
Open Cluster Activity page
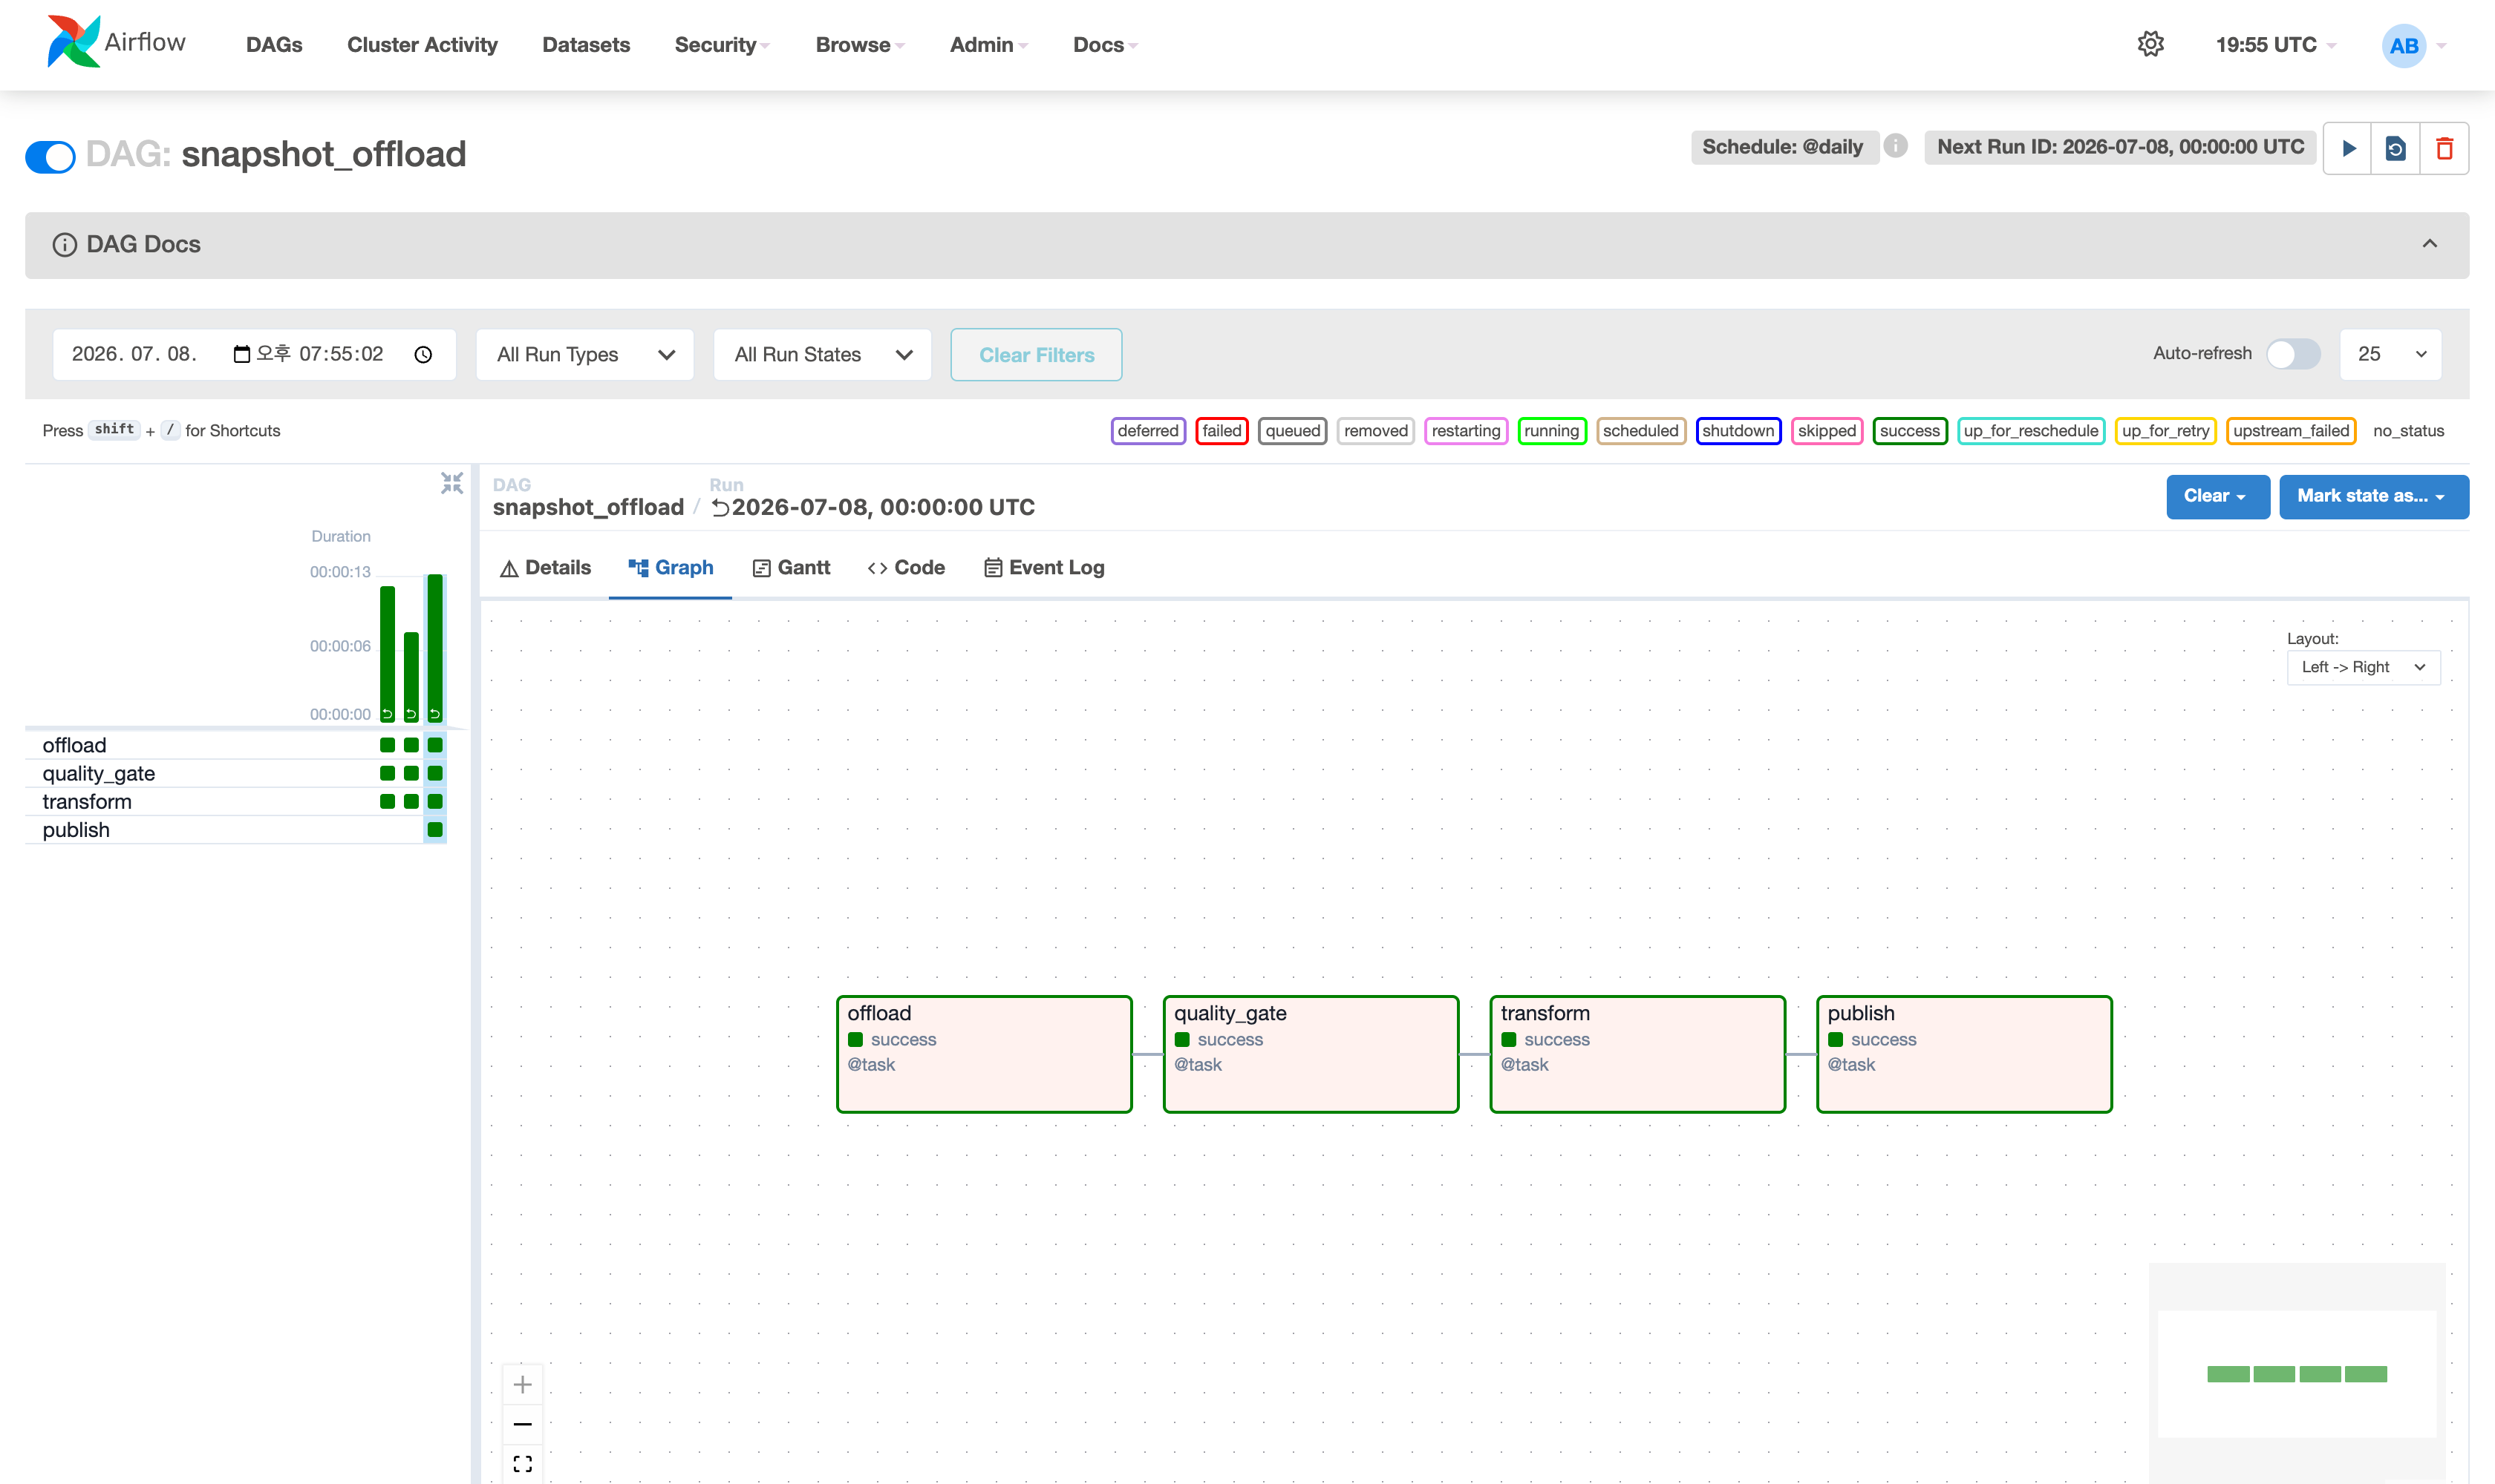pyautogui.click(x=423, y=45)
